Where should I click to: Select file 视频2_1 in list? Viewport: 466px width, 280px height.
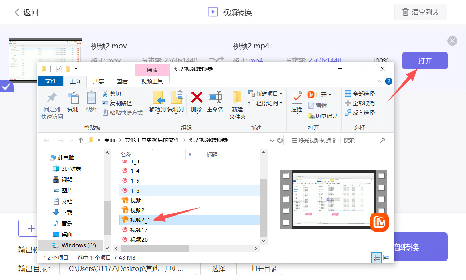[x=190, y=220]
